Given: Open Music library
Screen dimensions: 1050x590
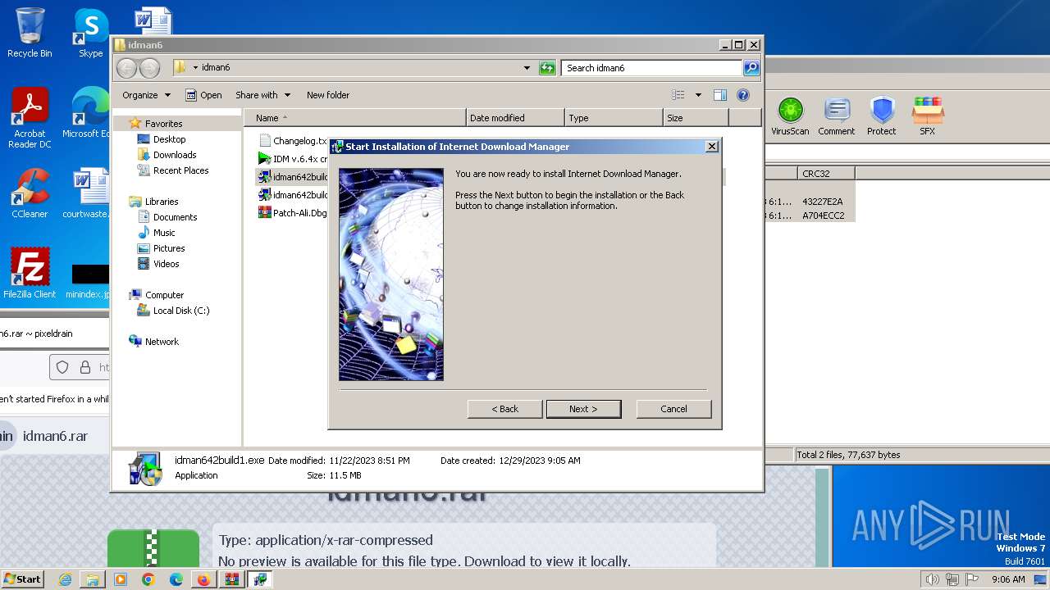Looking at the screenshot, I should pos(164,233).
